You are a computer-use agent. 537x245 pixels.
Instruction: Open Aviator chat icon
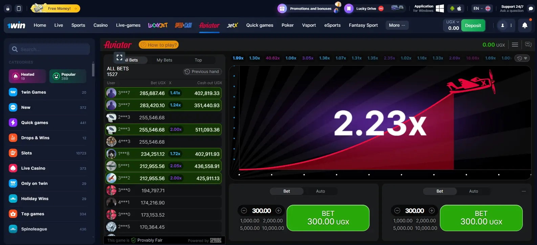(528, 45)
